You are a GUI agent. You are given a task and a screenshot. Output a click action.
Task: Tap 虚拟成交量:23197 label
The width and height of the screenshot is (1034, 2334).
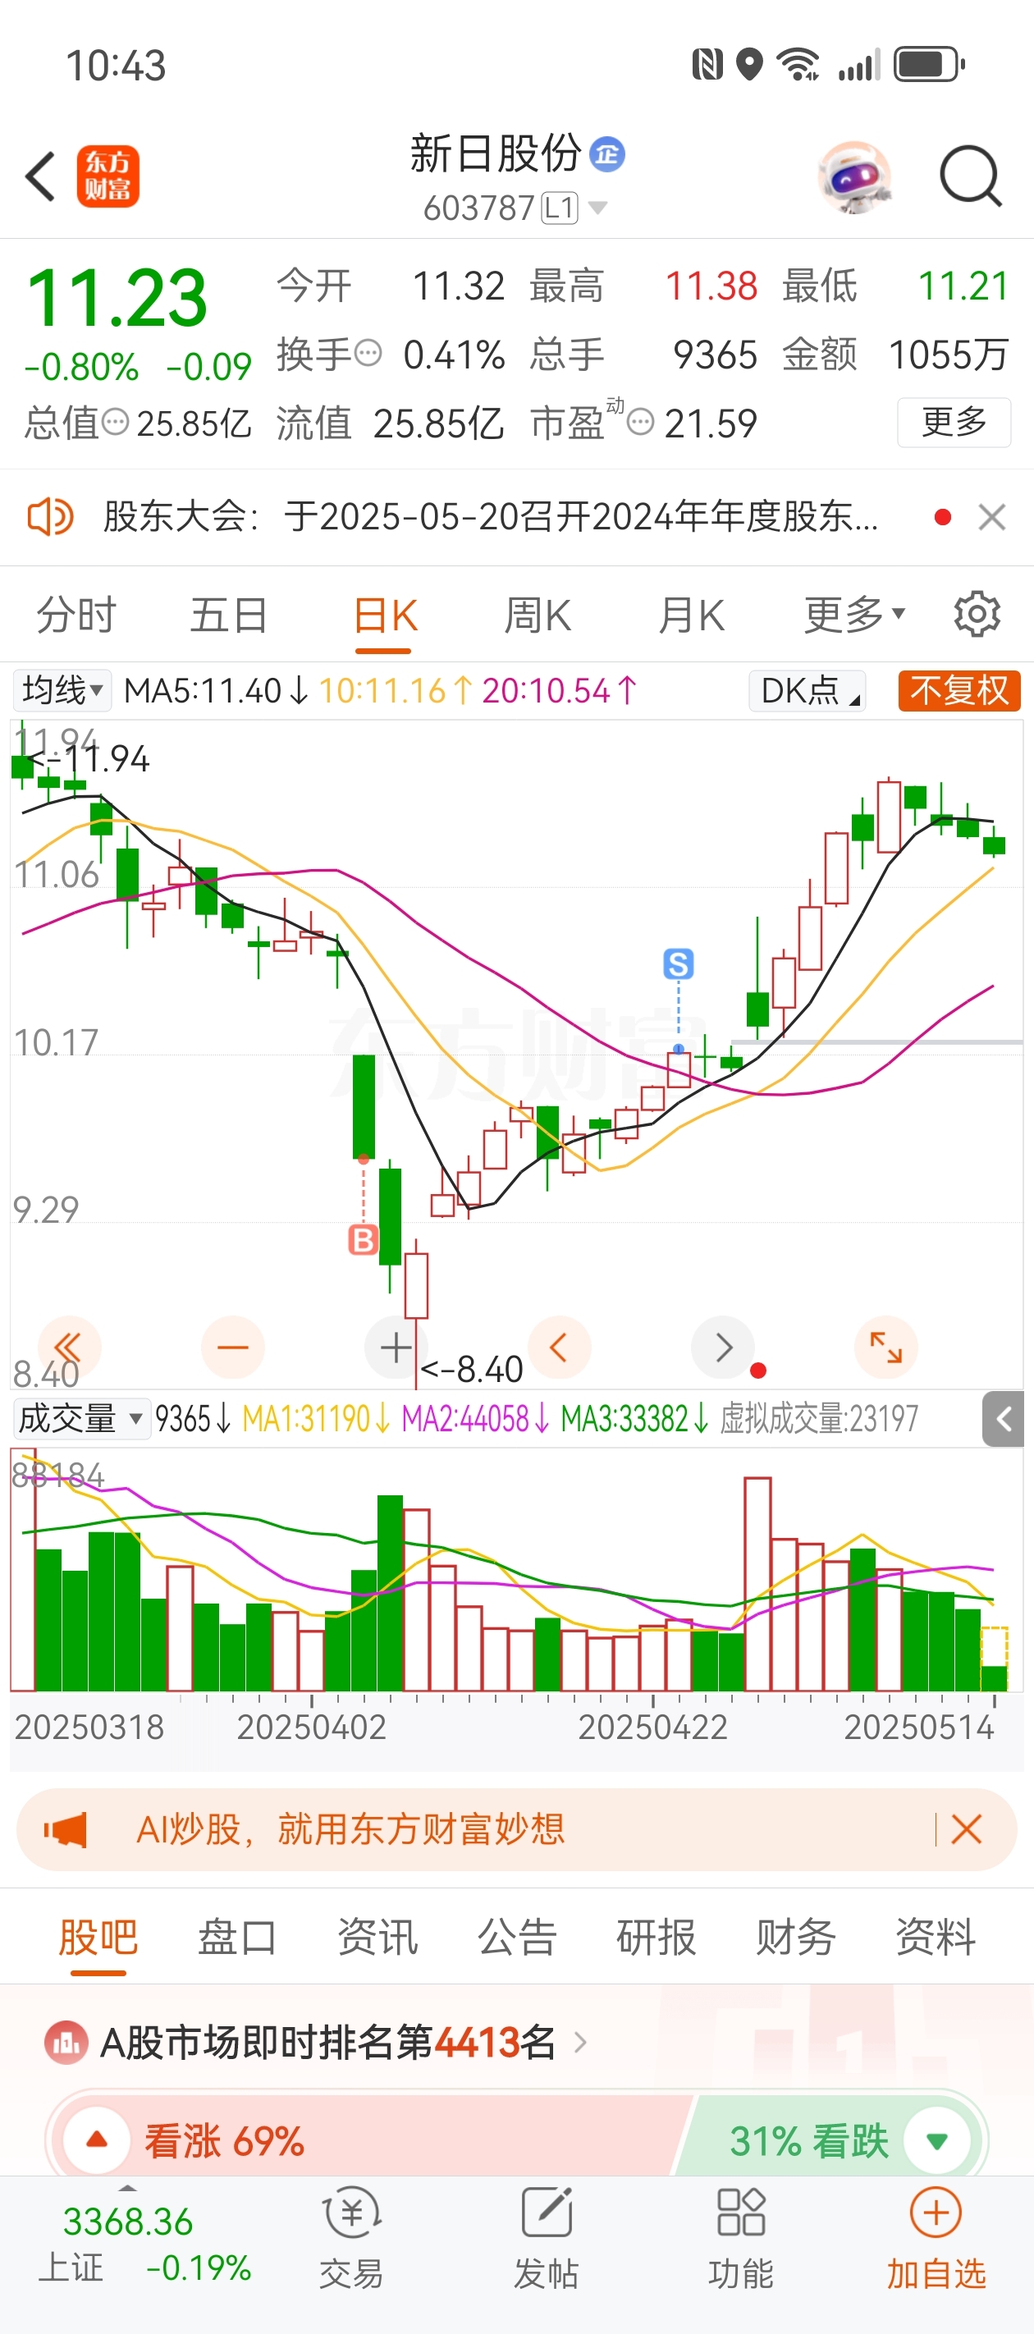coord(818,1418)
